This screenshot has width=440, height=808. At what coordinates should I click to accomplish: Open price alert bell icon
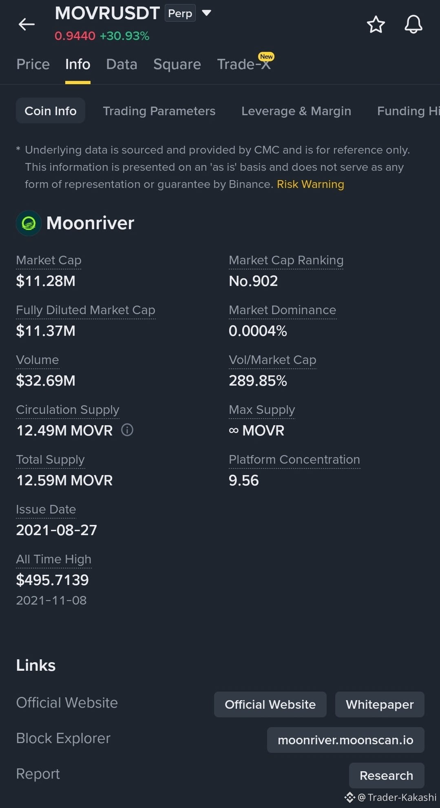tap(413, 25)
